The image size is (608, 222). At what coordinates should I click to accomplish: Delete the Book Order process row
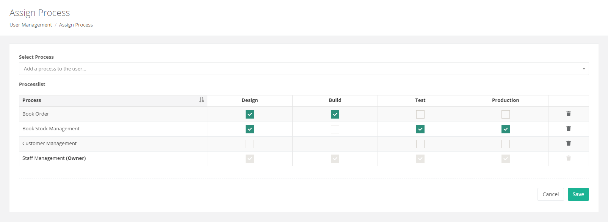coord(568,114)
